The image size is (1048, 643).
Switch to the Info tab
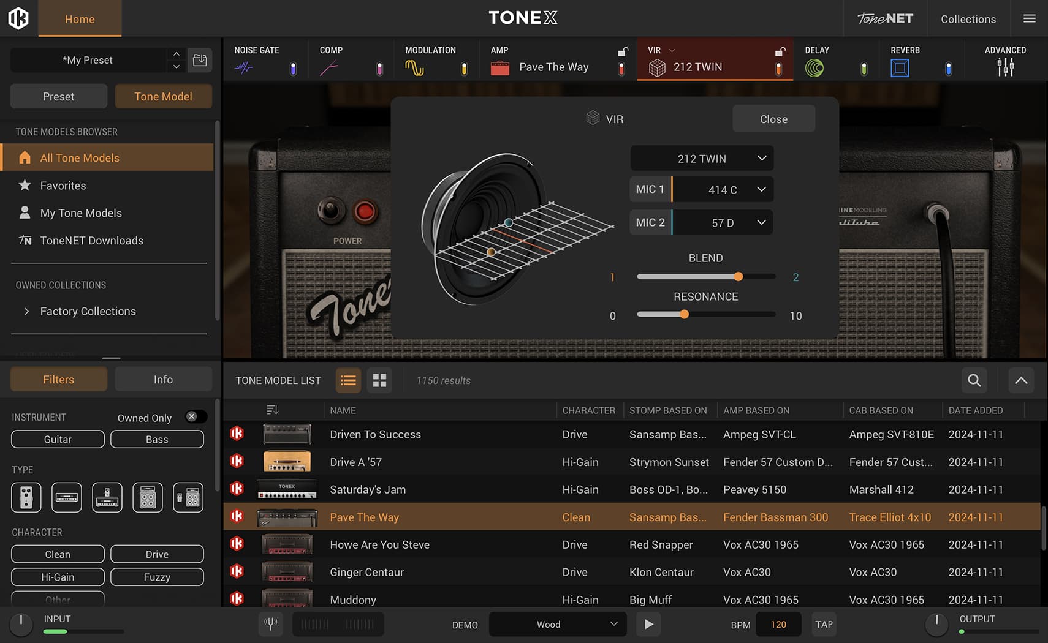(163, 380)
